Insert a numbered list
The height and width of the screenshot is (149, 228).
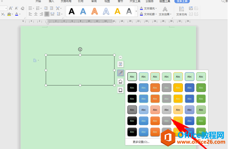[x=38, y=8]
